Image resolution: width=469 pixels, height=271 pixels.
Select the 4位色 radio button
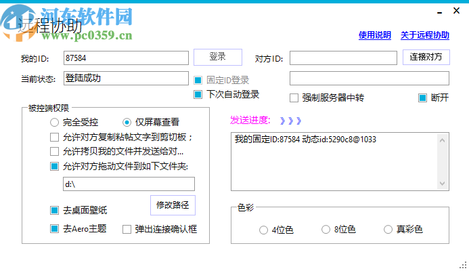[263, 230]
